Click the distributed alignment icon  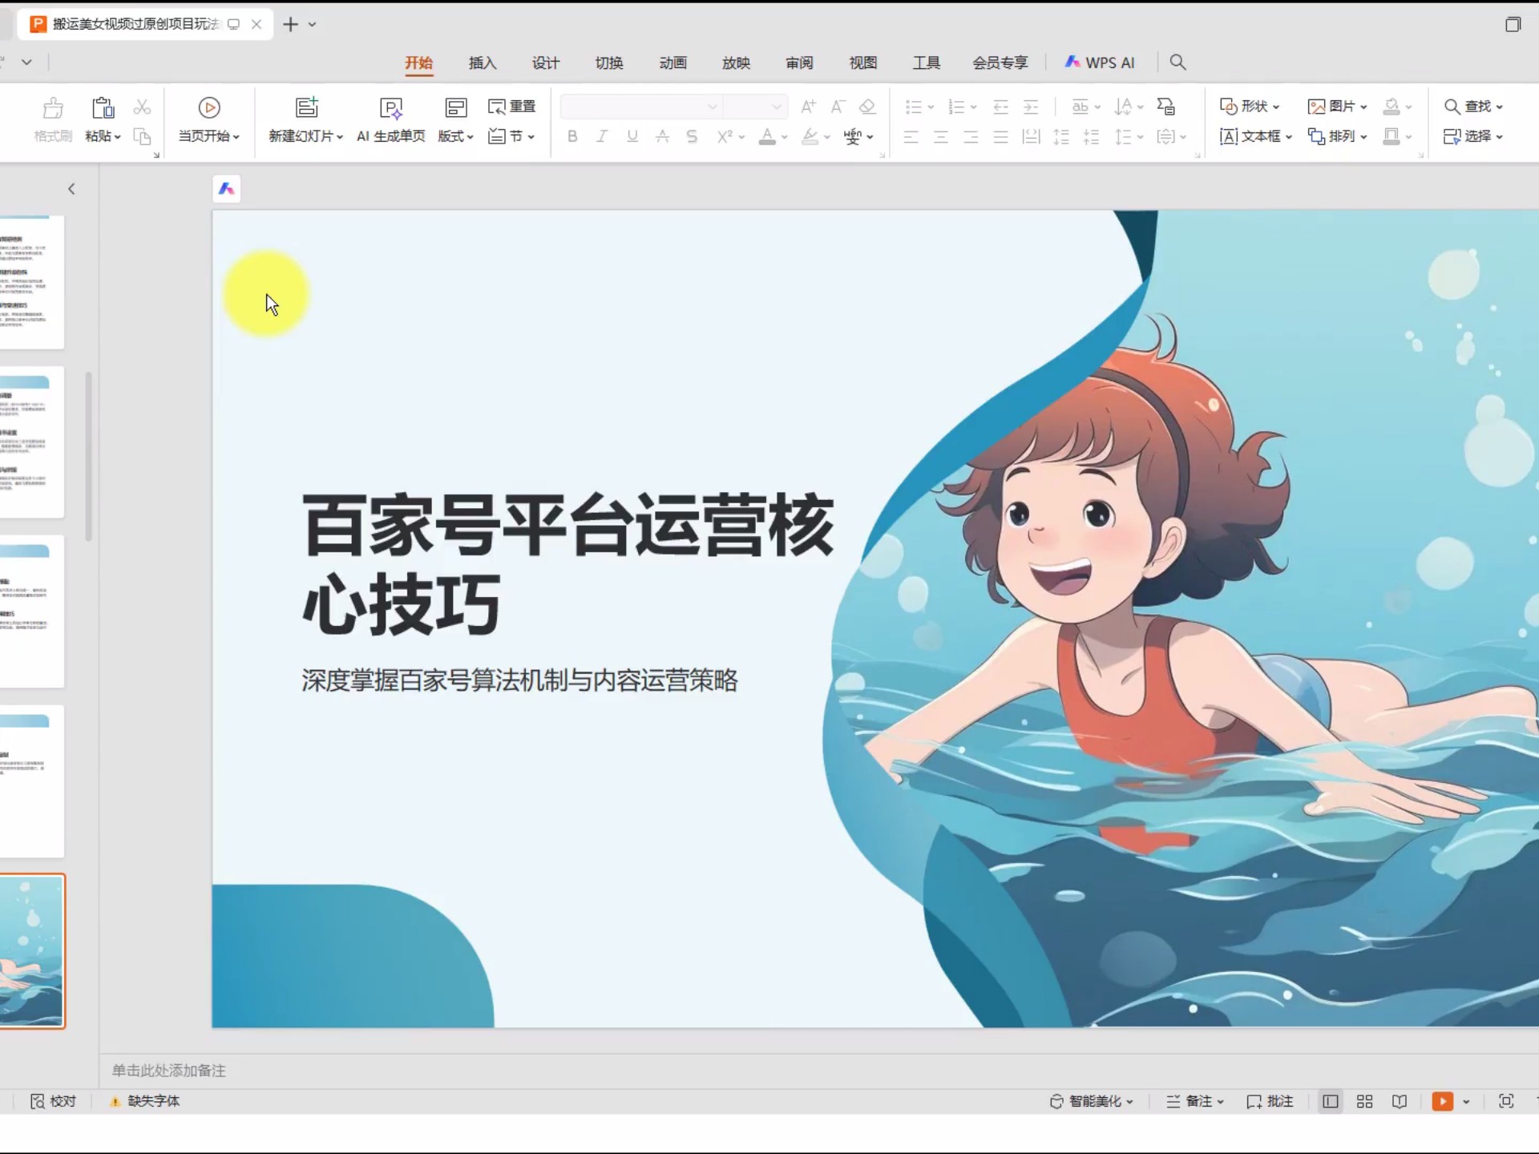click(x=1031, y=137)
